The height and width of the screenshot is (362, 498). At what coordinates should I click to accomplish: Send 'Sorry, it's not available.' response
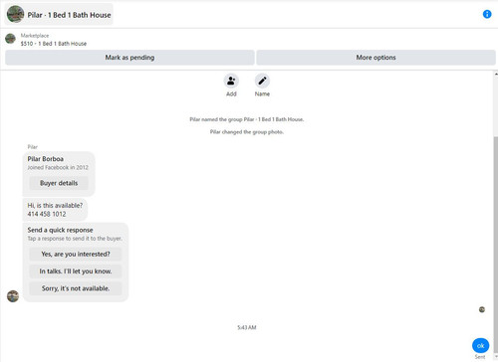click(76, 288)
